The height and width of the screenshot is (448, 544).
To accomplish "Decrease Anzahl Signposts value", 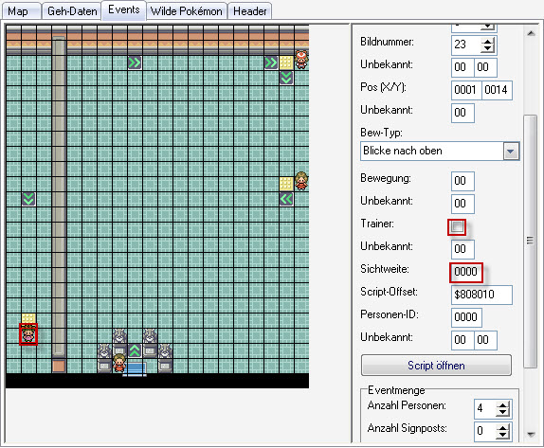I will pyautogui.click(x=502, y=435).
